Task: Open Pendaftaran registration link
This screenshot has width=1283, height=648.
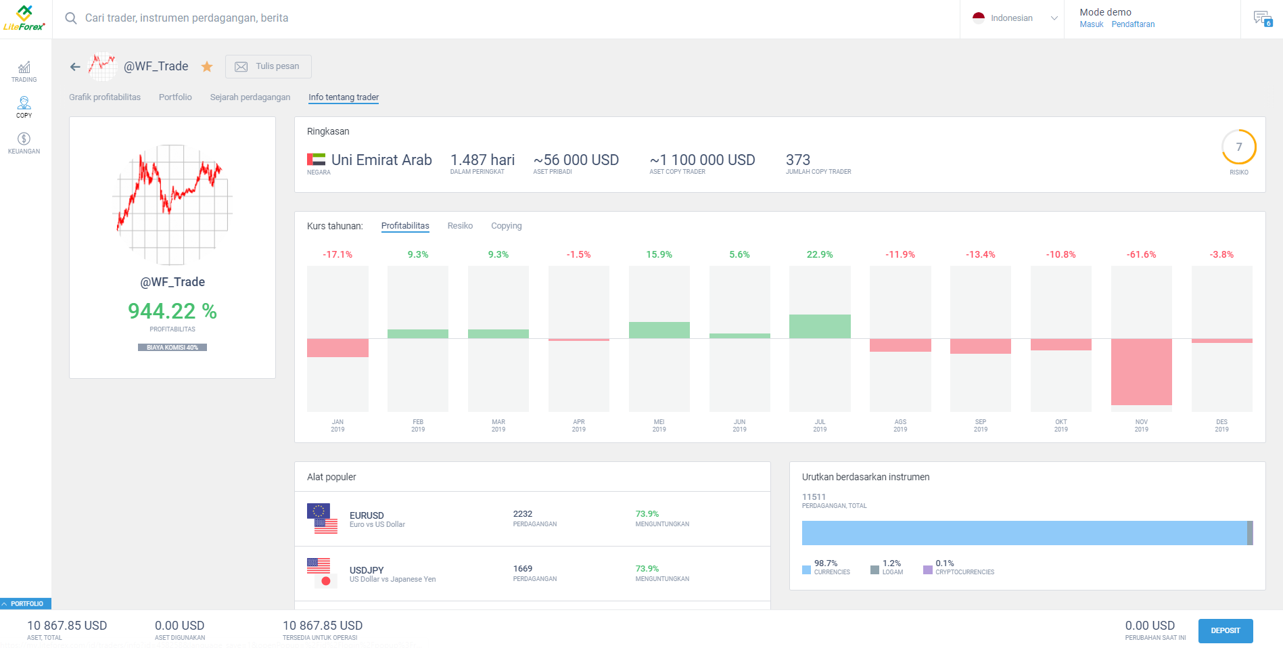Action: click(1133, 24)
